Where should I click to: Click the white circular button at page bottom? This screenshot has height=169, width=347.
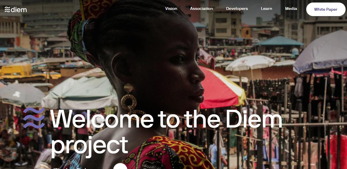(120, 166)
